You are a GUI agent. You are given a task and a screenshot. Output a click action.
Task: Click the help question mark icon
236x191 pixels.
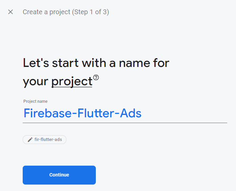point(96,77)
